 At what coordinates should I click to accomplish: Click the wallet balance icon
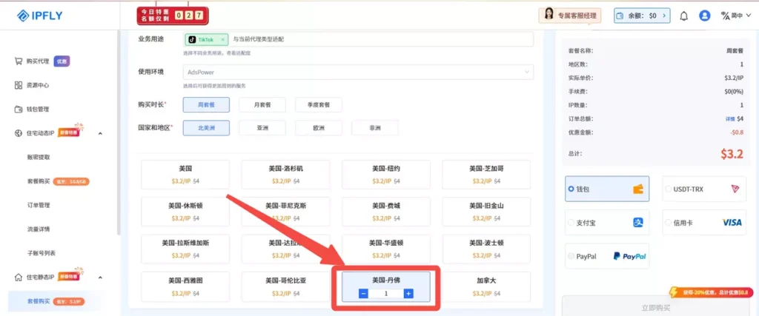620,16
